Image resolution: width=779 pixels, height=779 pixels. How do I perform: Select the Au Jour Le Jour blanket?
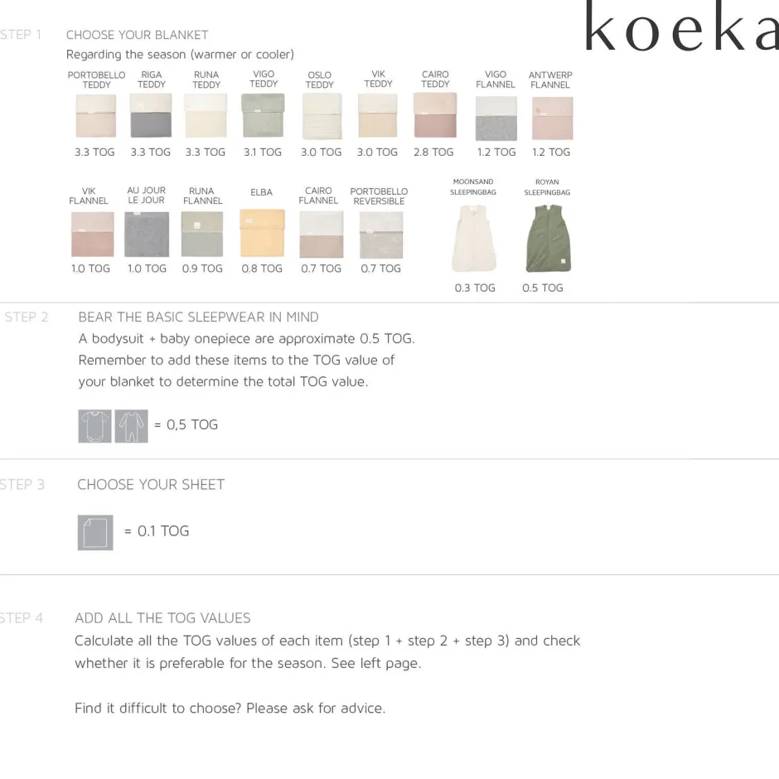[x=147, y=235]
